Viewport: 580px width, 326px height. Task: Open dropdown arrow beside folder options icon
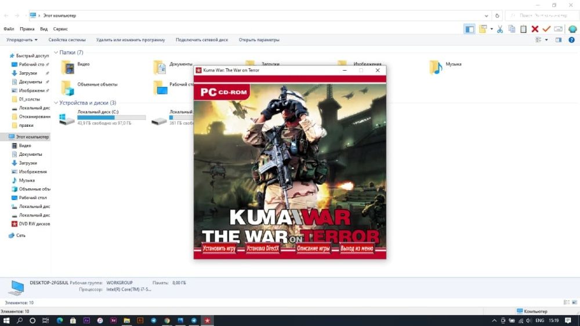pyautogui.click(x=492, y=29)
